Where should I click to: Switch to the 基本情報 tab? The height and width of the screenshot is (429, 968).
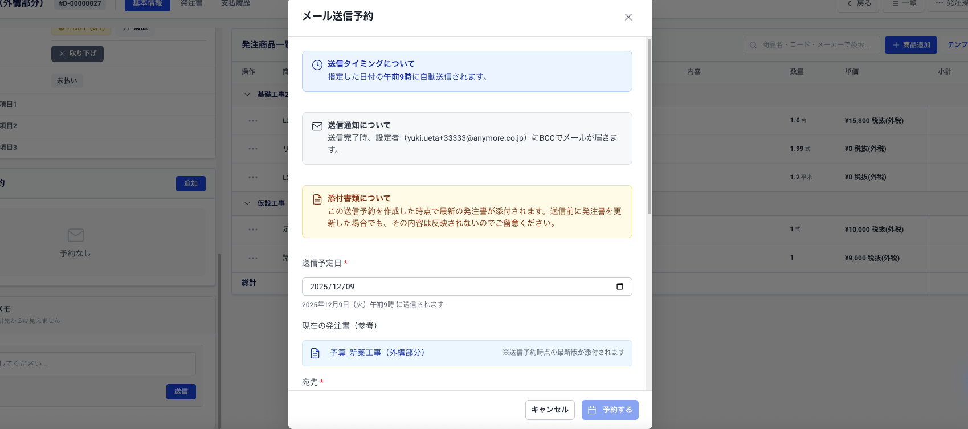click(x=148, y=4)
